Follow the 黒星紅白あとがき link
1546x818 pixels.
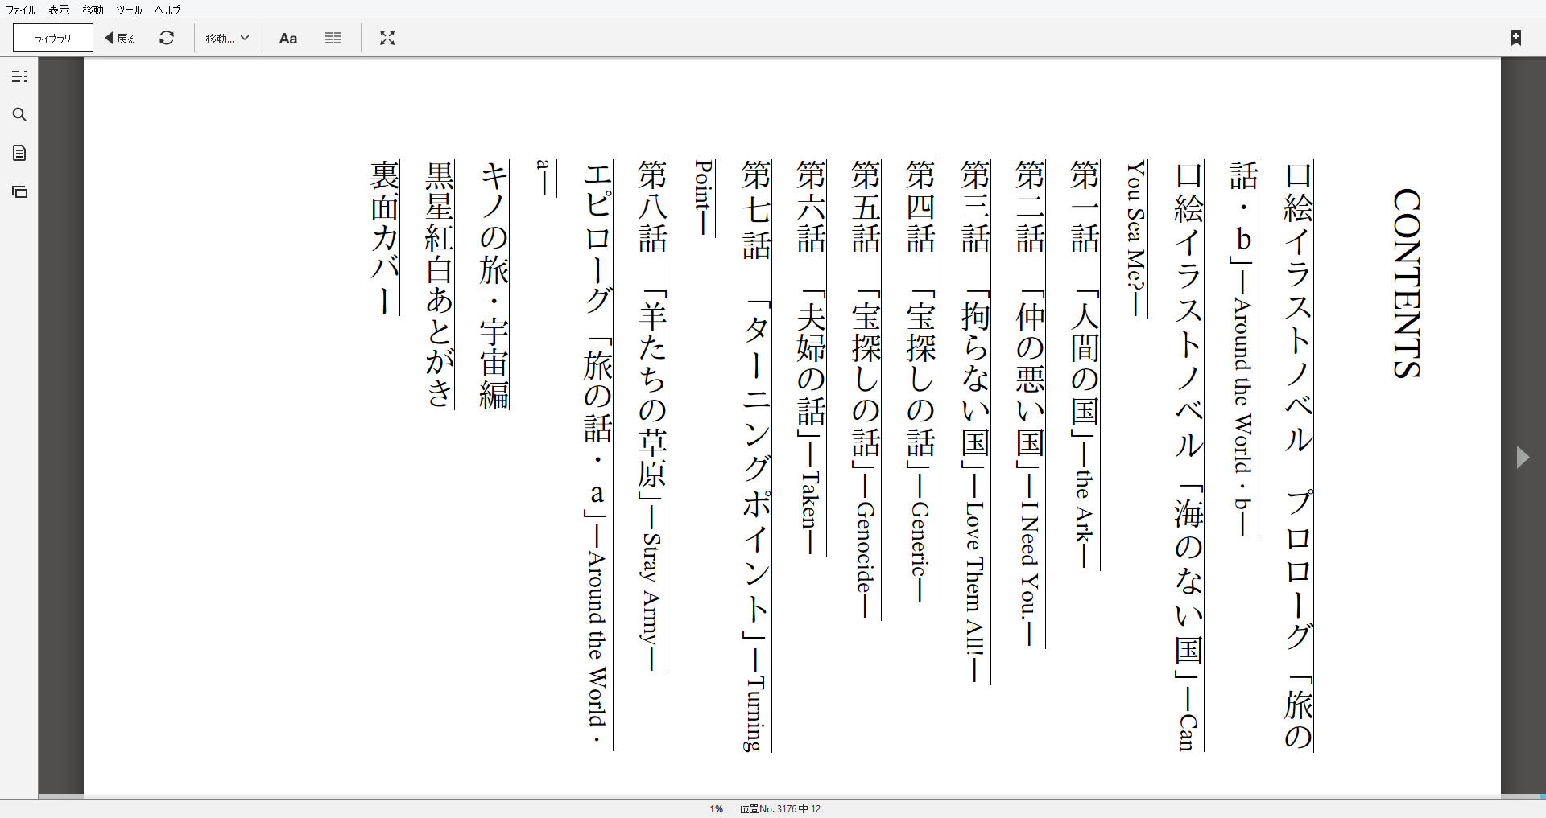[440, 285]
